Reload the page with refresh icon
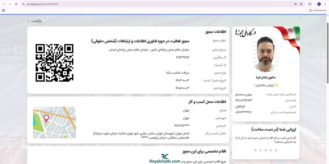This screenshot has height=164, width=329. [x=16, y=4]
